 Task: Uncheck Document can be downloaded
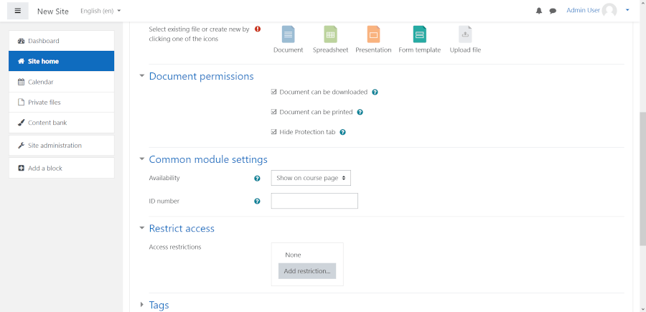pos(274,92)
